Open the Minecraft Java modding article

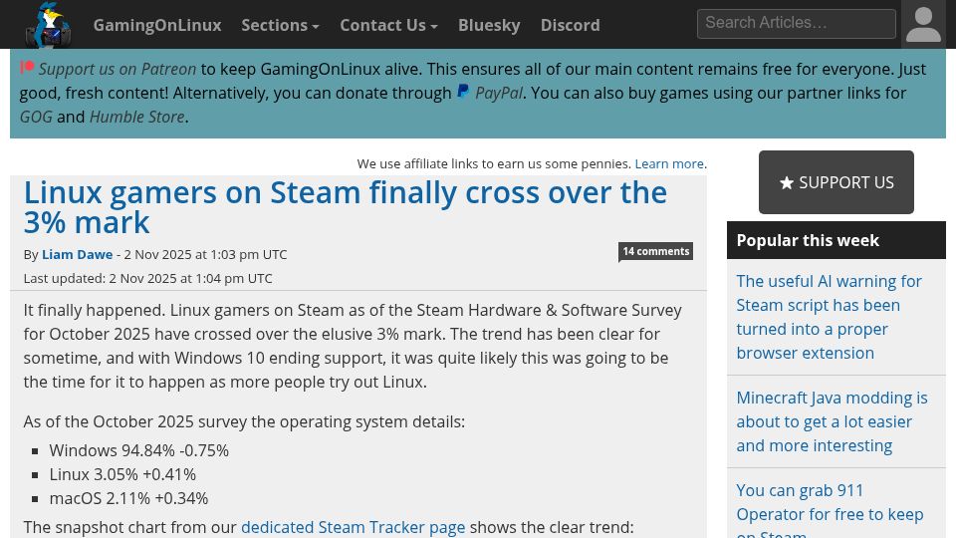click(x=832, y=421)
